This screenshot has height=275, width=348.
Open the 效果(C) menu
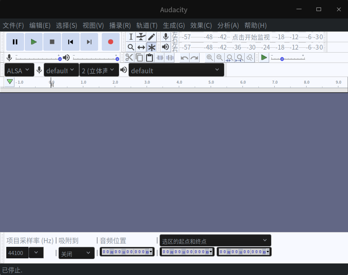pyautogui.click(x=201, y=26)
